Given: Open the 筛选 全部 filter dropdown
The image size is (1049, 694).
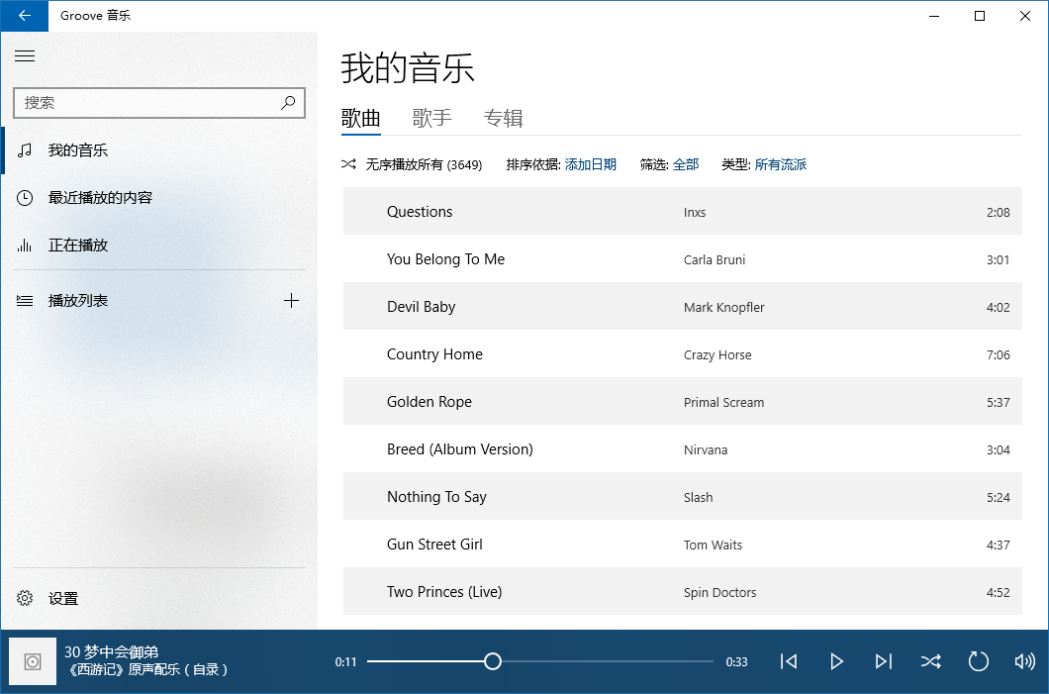Looking at the screenshot, I should pos(686,164).
